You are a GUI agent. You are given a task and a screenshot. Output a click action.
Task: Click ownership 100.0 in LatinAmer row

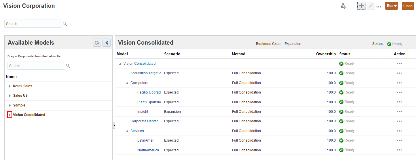331,140
